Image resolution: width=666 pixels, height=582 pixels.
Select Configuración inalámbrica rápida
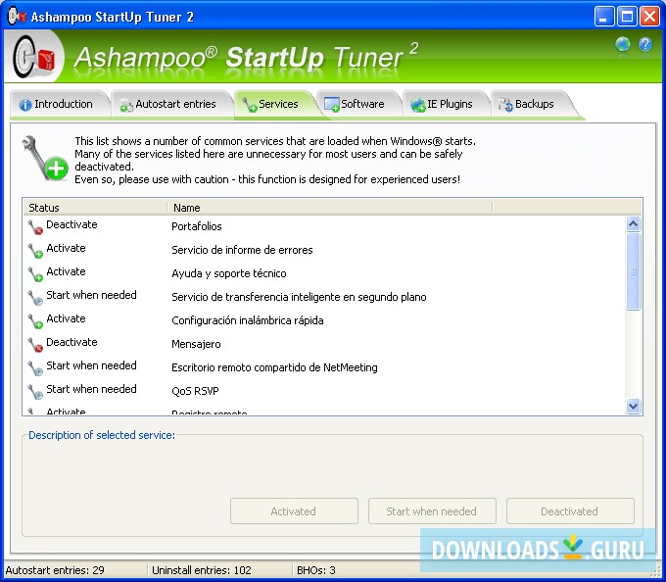click(x=248, y=320)
